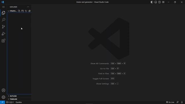The image size is (185, 104).
Task: Close the Visual Studio Code window
Action: coord(182,2)
